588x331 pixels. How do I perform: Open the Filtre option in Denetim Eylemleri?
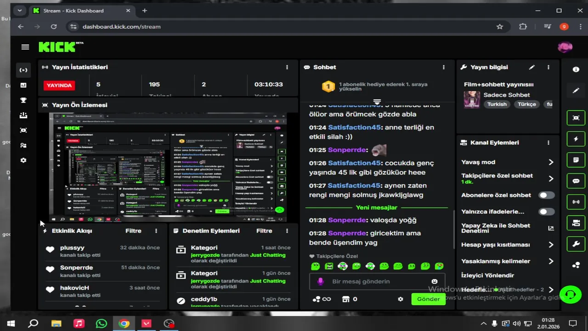pos(264,231)
